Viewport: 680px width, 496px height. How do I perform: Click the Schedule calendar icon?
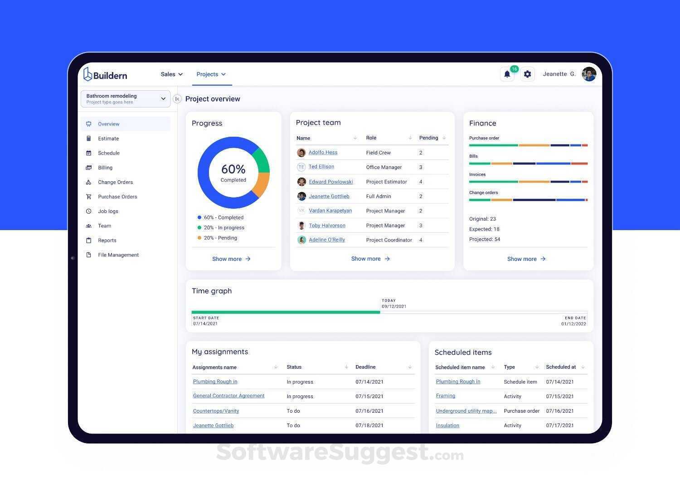(89, 153)
